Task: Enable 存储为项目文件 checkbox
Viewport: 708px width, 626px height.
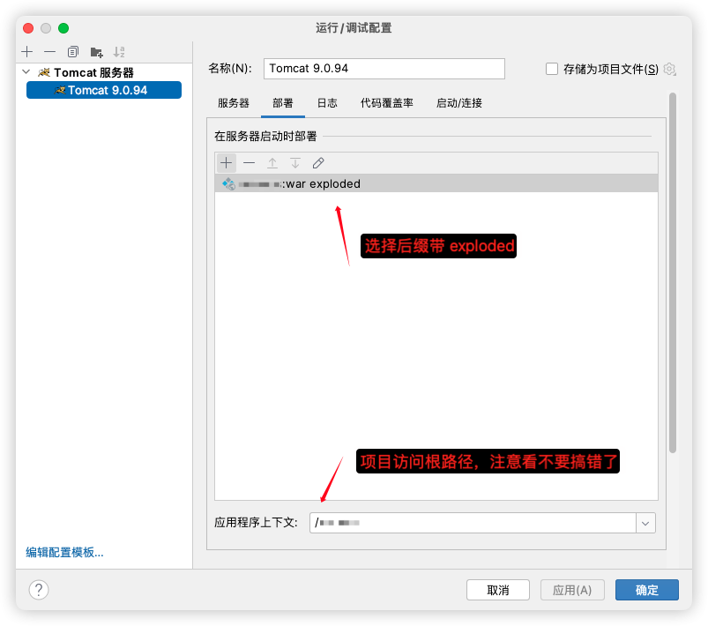Action: 552,69
